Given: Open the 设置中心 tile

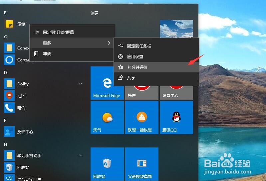Looking at the screenshot, I should 176,93.
